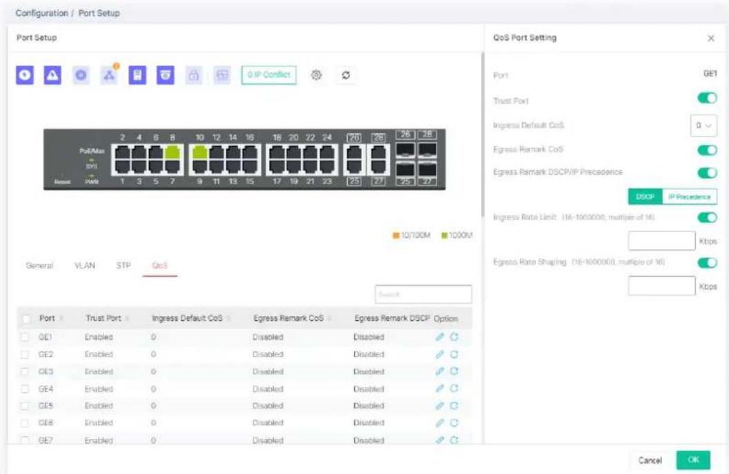The height and width of the screenshot is (474, 729).
Task: Choose the DSCP option button
Action: (645, 197)
